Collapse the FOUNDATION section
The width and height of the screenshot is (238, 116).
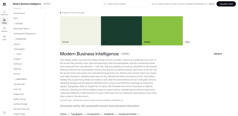(14, 39)
